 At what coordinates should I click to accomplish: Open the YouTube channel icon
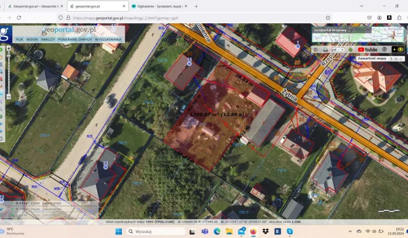click(x=368, y=50)
